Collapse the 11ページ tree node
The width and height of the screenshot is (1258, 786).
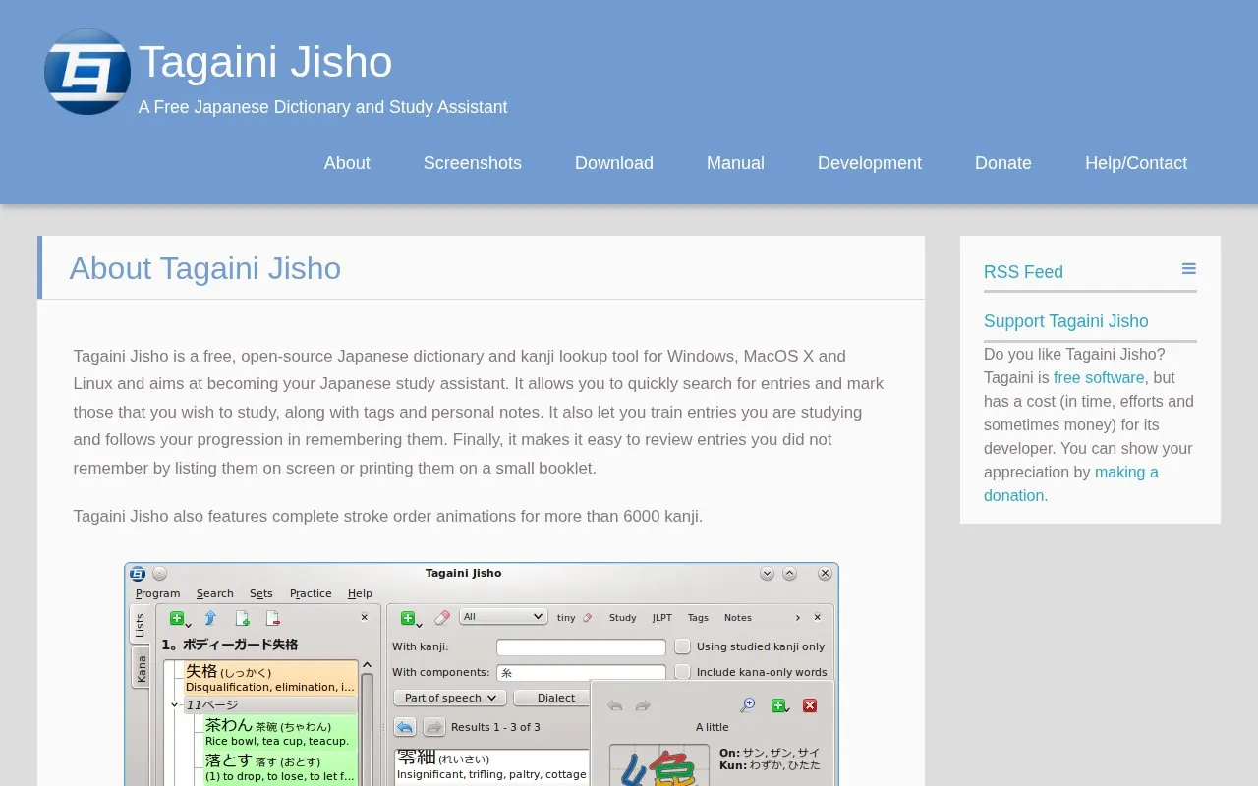[175, 704]
